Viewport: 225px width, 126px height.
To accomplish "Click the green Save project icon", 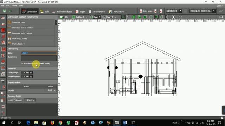I will pos(4,11).
